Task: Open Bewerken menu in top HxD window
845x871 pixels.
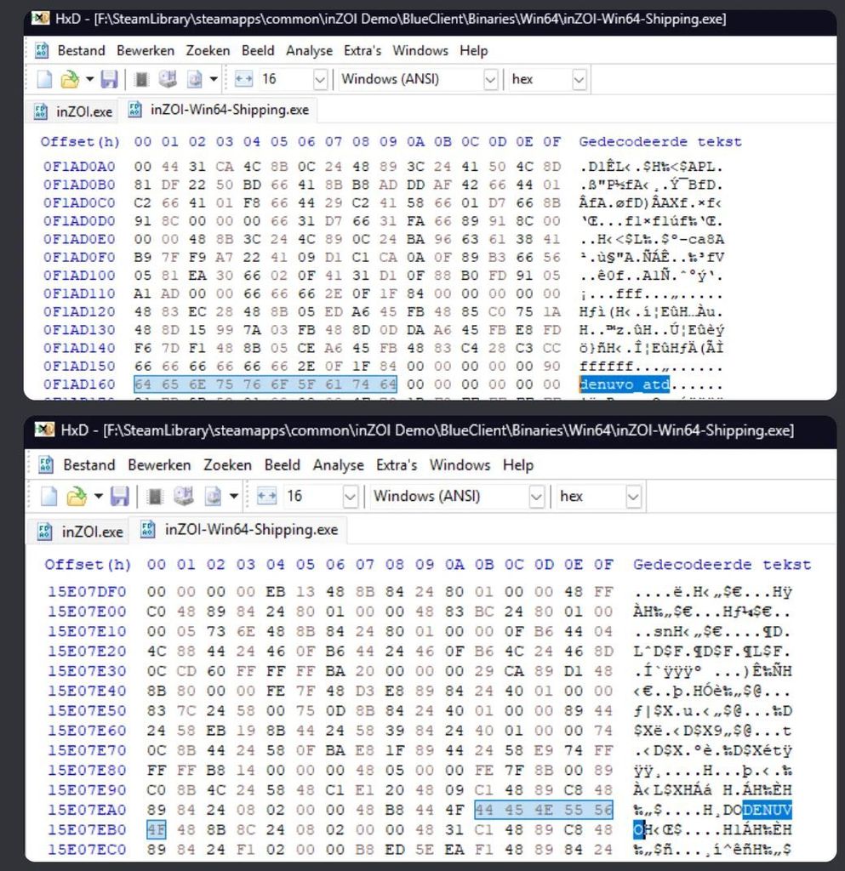Action: [x=146, y=50]
